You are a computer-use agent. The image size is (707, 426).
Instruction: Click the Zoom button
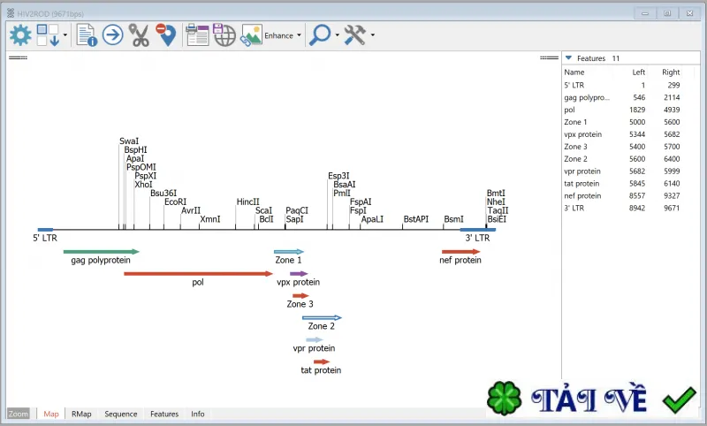click(19, 414)
